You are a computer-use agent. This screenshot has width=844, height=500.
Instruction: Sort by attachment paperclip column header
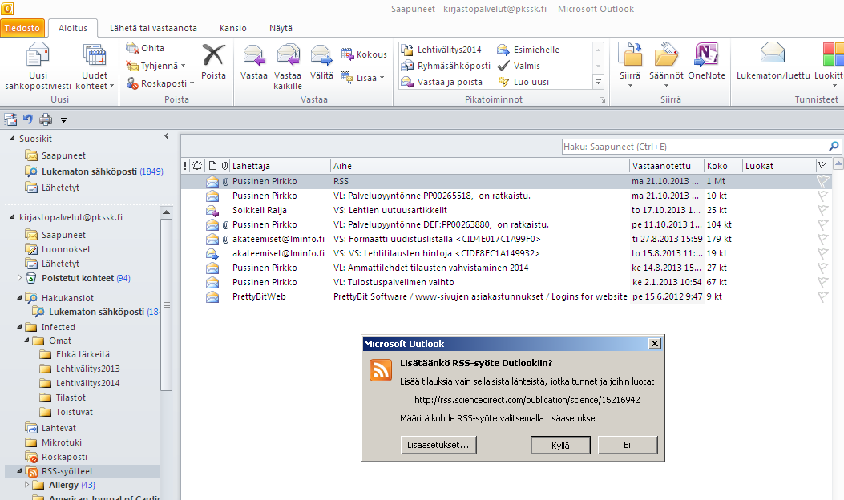(225, 166)
